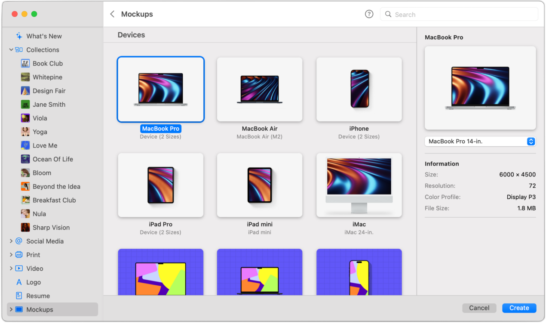The image size is (546, 324).
Task: Select the Breakfast Club collection label
Action: (54, 200)
